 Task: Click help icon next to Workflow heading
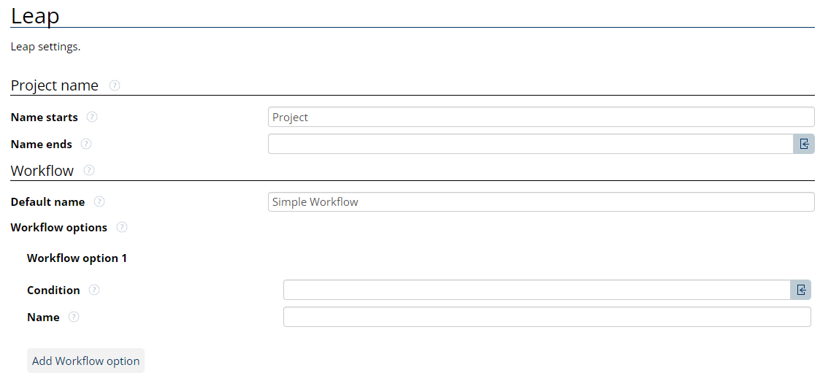89,170
